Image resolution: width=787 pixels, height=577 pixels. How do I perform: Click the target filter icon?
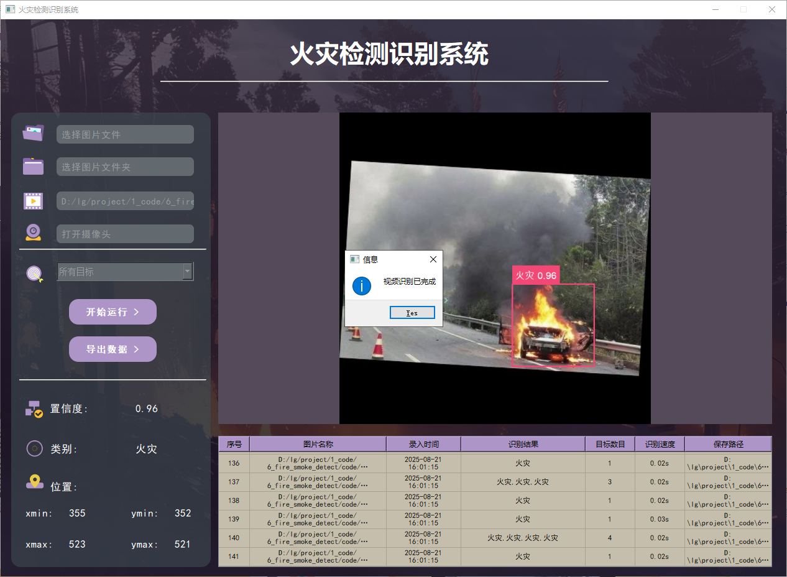[x=34, y=273]
